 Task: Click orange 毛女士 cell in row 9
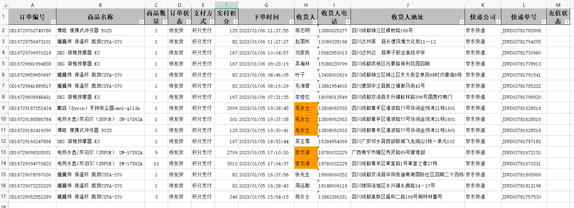tap(306, 108)
